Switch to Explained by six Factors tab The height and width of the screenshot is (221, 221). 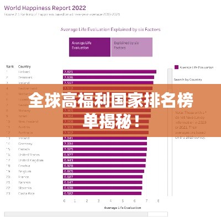click(131, 47)
